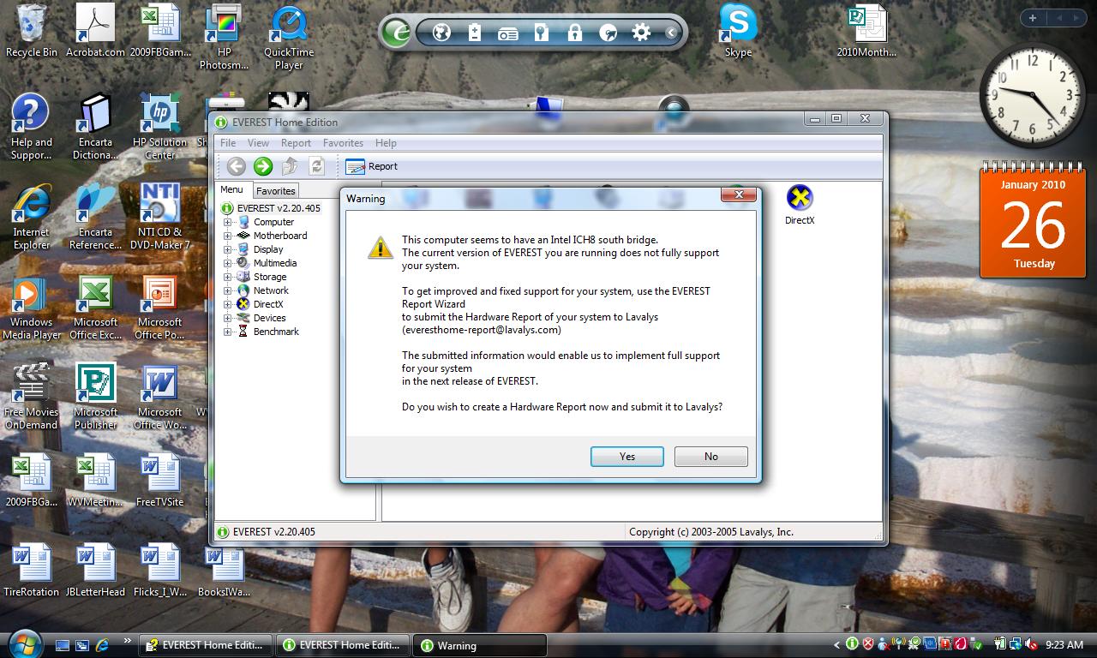Screen dimensions: 1097x658
Task: Click the padlock icon in launcher bar
Action: coord(574,33)
